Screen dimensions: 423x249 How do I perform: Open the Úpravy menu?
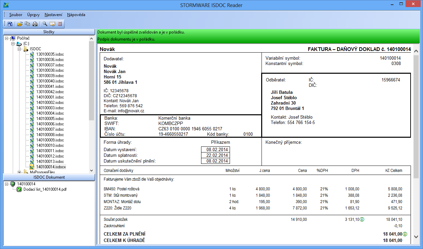tap(34, 15)
